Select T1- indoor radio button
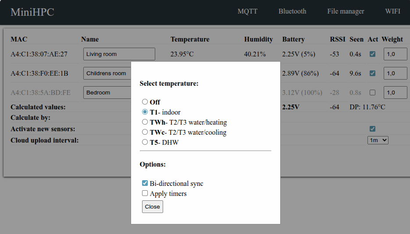Image resolution: width=410 pixels, height=234 pixels. click(x=145, y=112)
